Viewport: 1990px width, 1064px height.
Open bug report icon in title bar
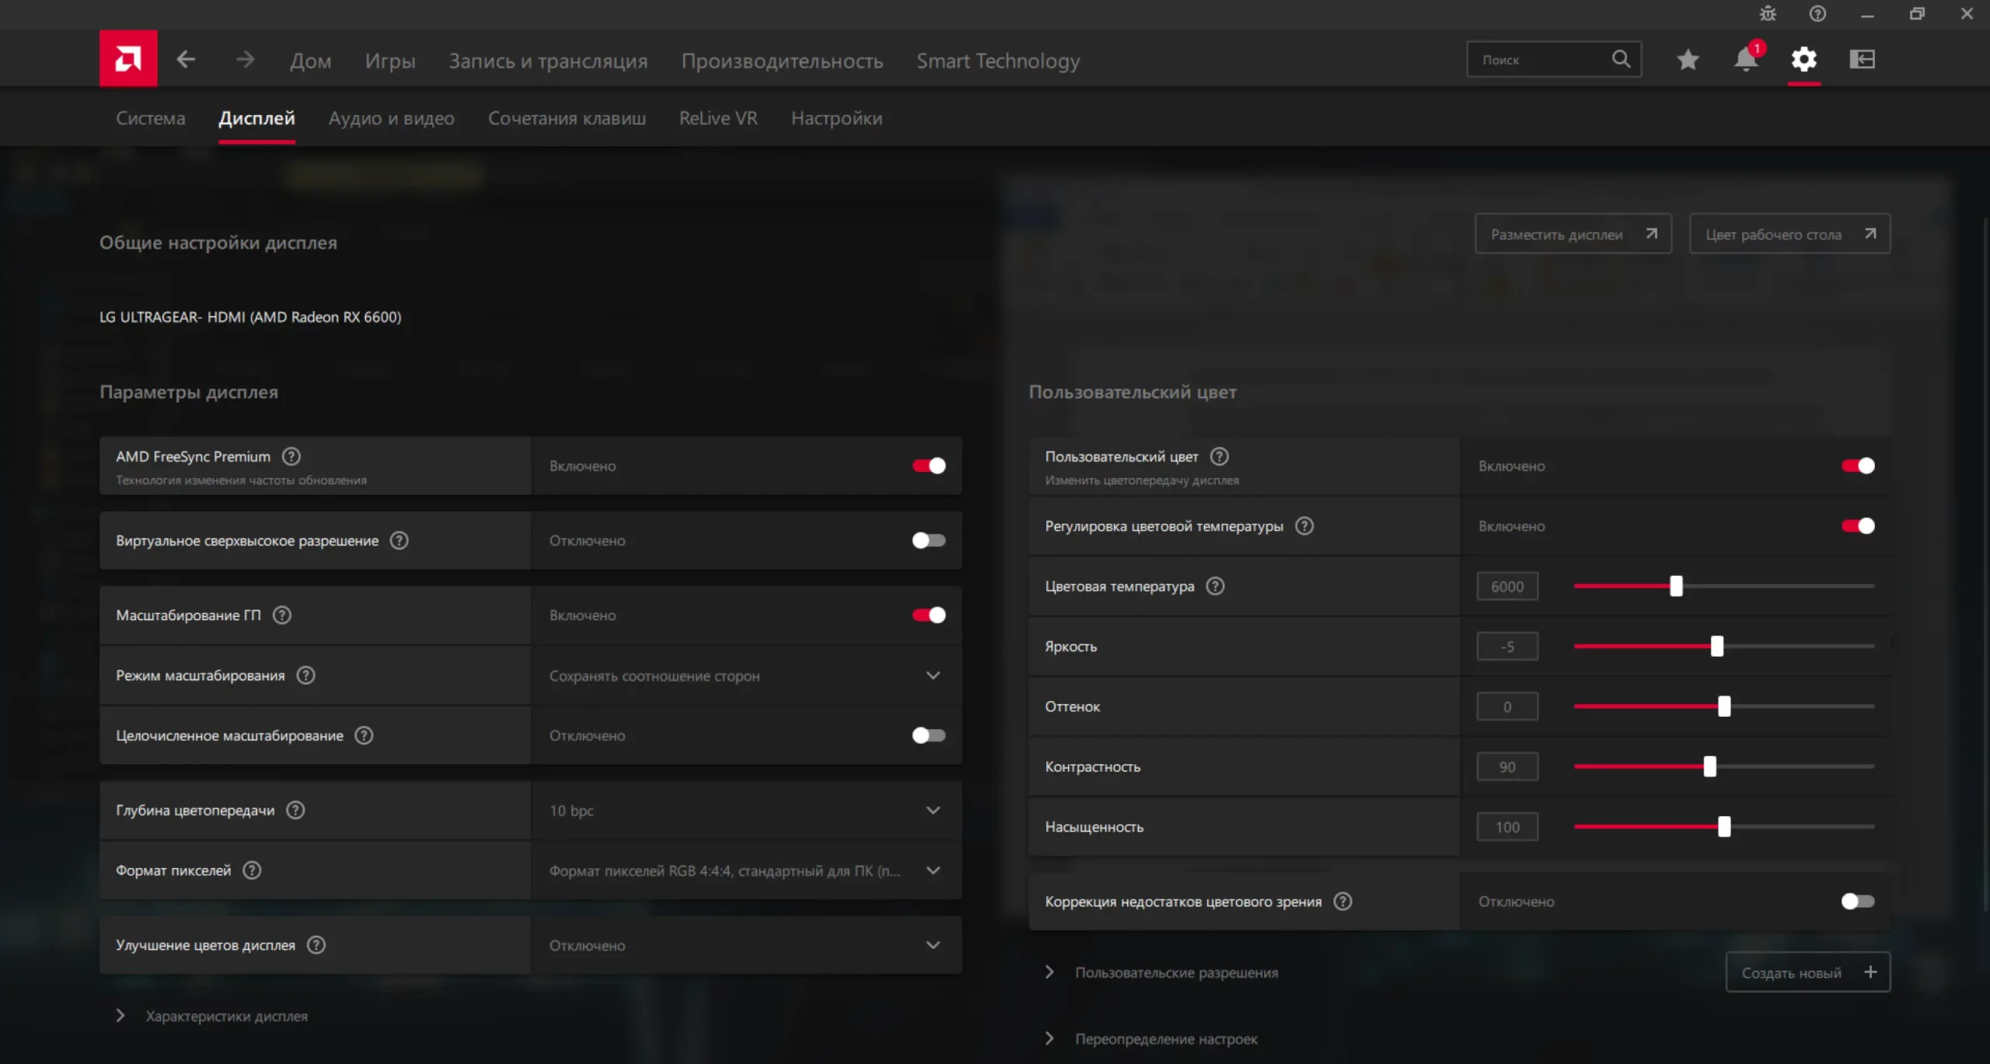tap(1768, 14)
